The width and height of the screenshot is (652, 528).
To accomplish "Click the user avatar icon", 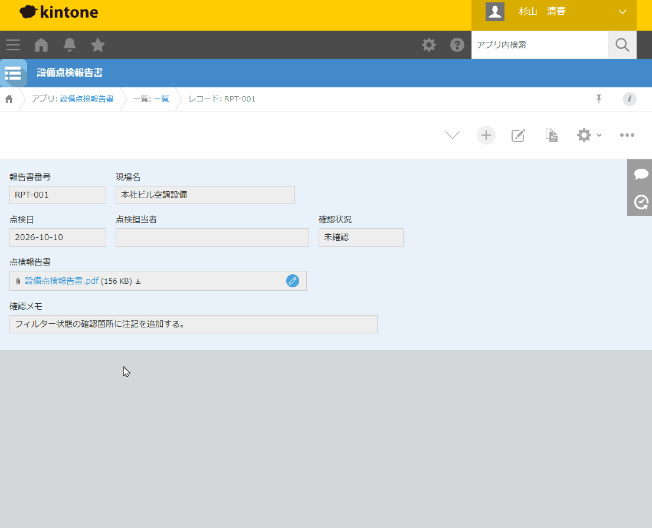I will (x=495, y=12).
